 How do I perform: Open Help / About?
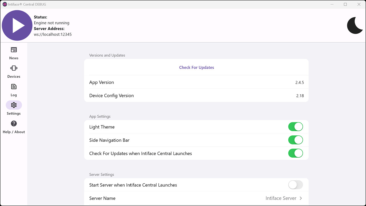13,127
